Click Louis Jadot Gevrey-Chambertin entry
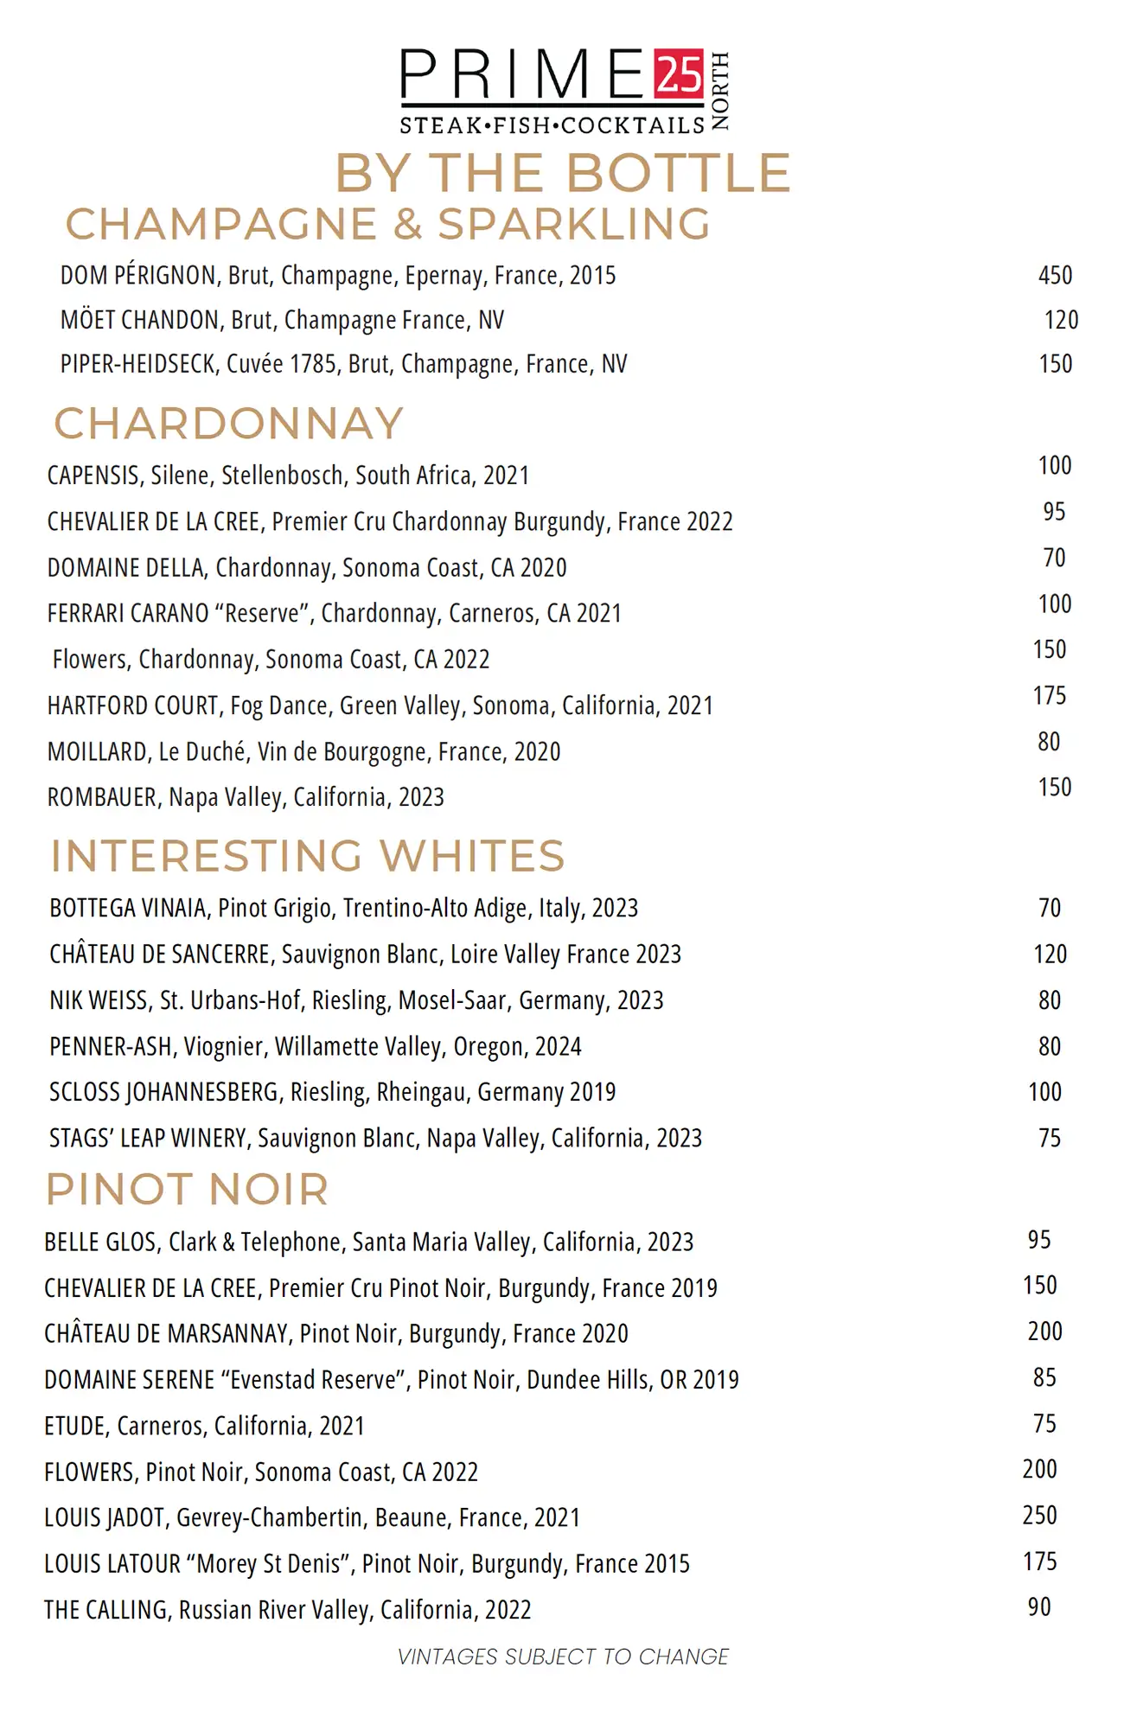 (x=312, y=1517)
